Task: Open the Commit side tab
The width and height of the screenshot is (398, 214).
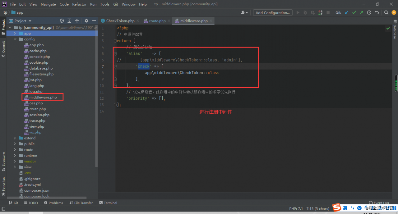Action: 3,49
